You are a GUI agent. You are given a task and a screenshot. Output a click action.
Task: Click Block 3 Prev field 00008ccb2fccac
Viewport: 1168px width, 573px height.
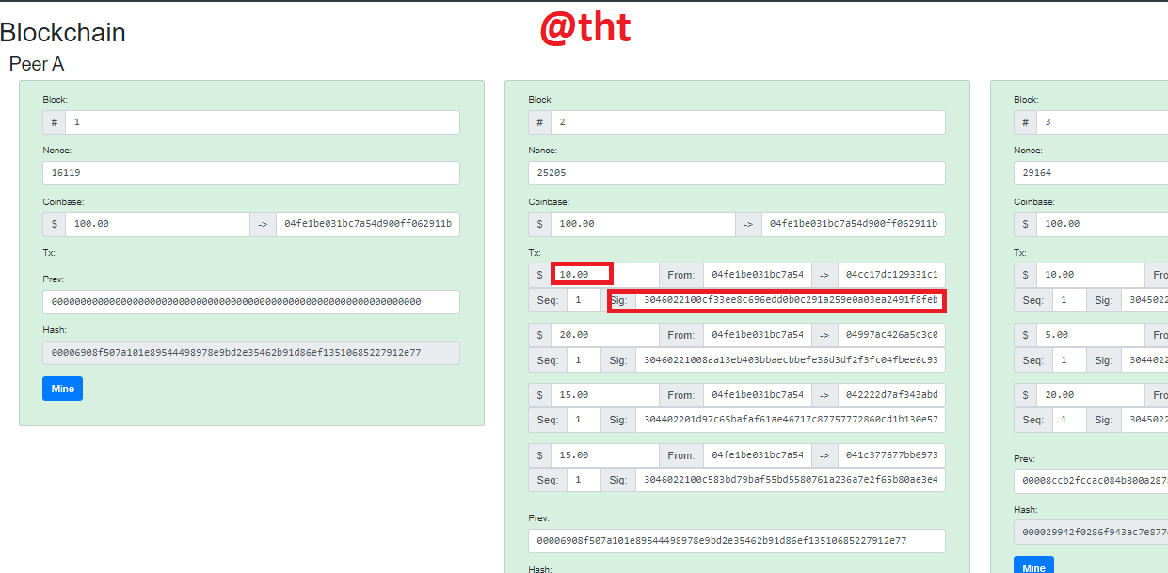pyautogui.click(x=1091, y=482)
